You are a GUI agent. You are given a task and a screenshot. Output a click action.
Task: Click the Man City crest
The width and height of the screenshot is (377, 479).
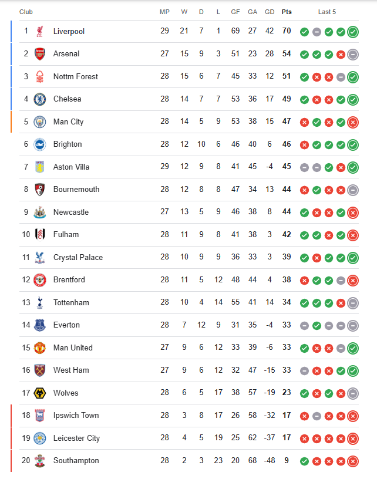(40, 122)
